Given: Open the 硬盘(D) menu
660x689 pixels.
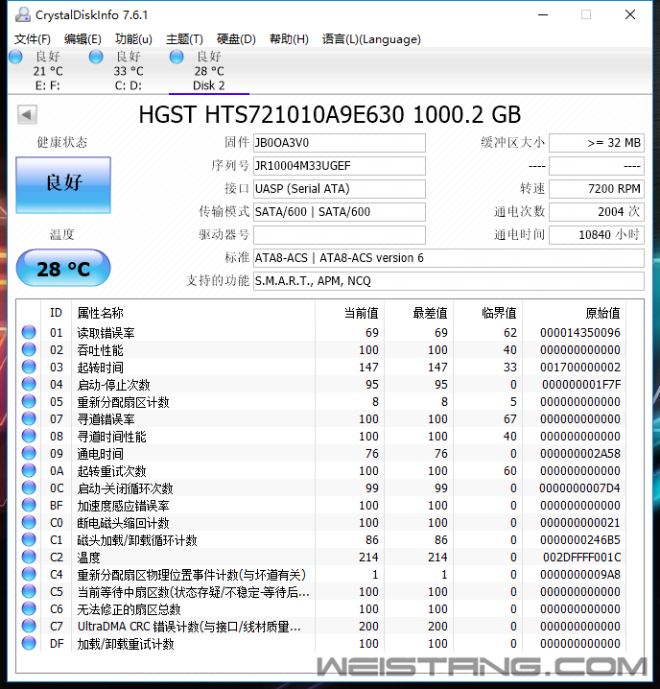Looking at the screenshot, I should point(236,39).
